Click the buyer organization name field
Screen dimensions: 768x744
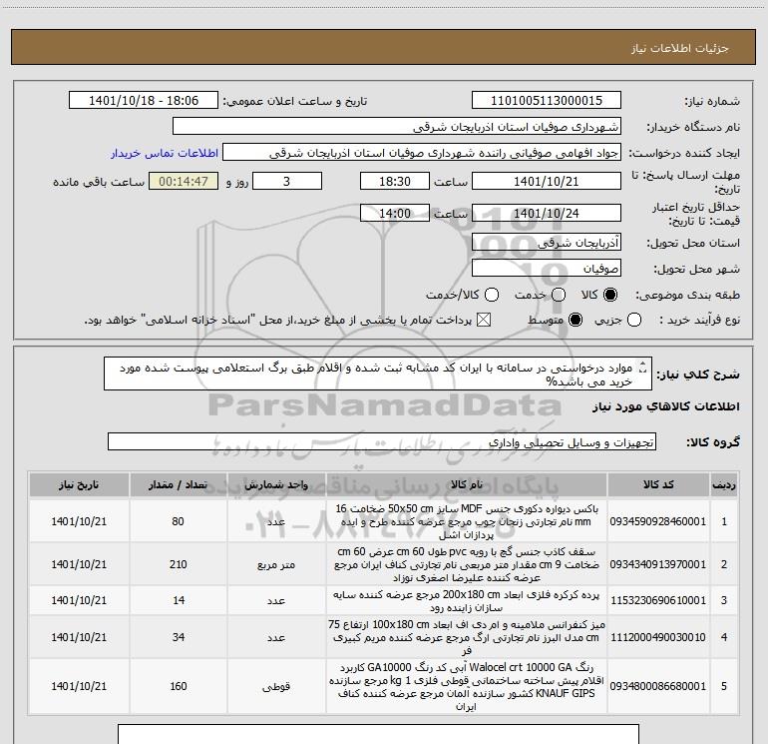pos(397,127)
